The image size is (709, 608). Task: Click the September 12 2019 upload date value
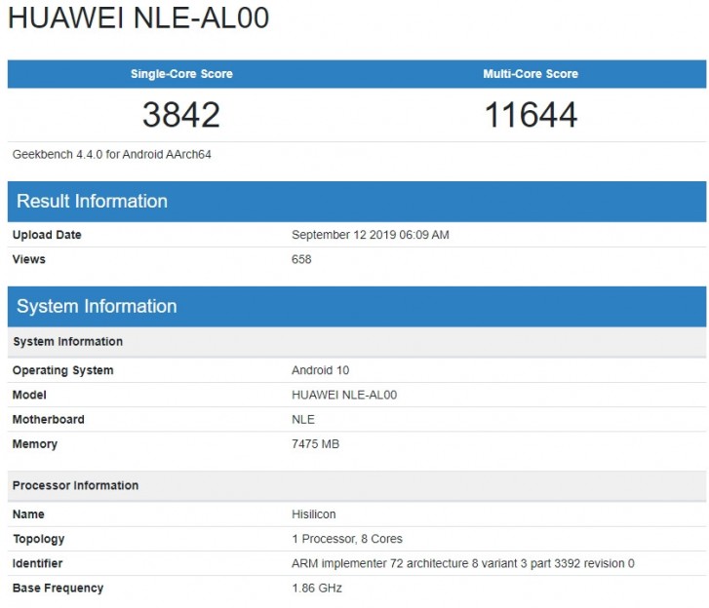370,235
